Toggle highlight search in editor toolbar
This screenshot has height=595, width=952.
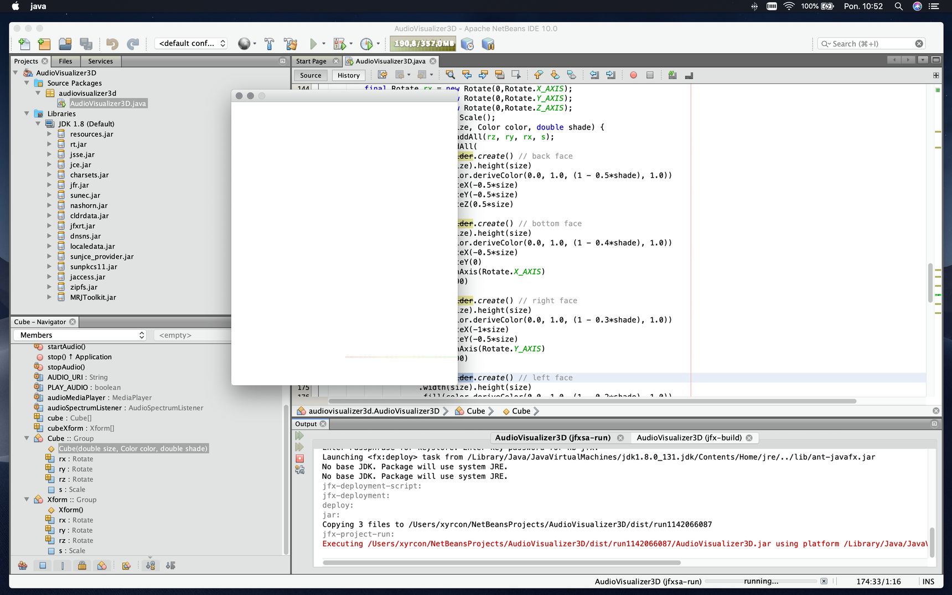pos(500,75)
